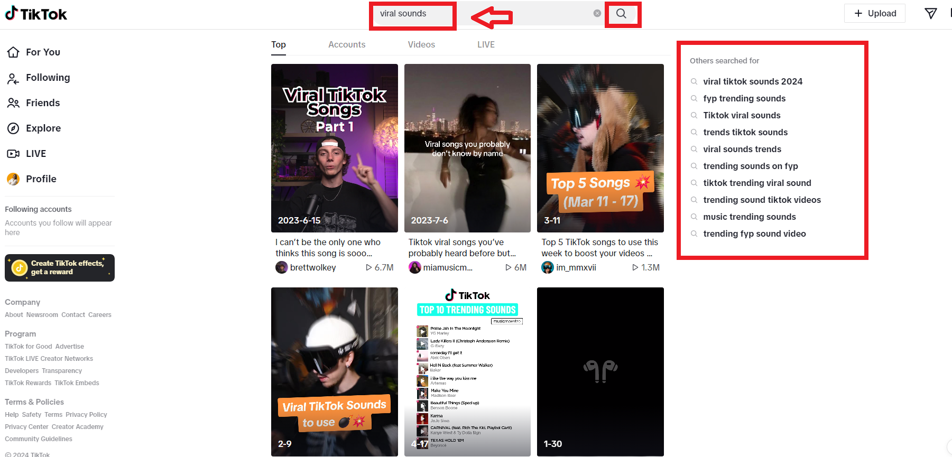The width and height of the screenshot is (952, 457).
Task: Search suggestion viral tiktok sounds 2024
Action: point(753,81)
